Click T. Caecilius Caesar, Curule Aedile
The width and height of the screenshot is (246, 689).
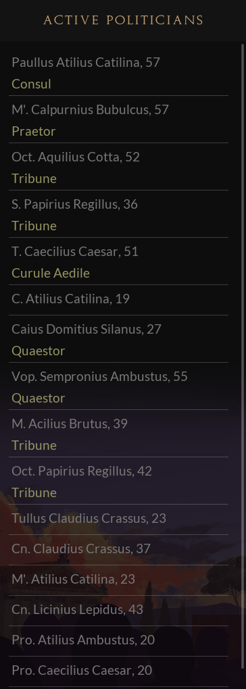click(x=119, y=262)
